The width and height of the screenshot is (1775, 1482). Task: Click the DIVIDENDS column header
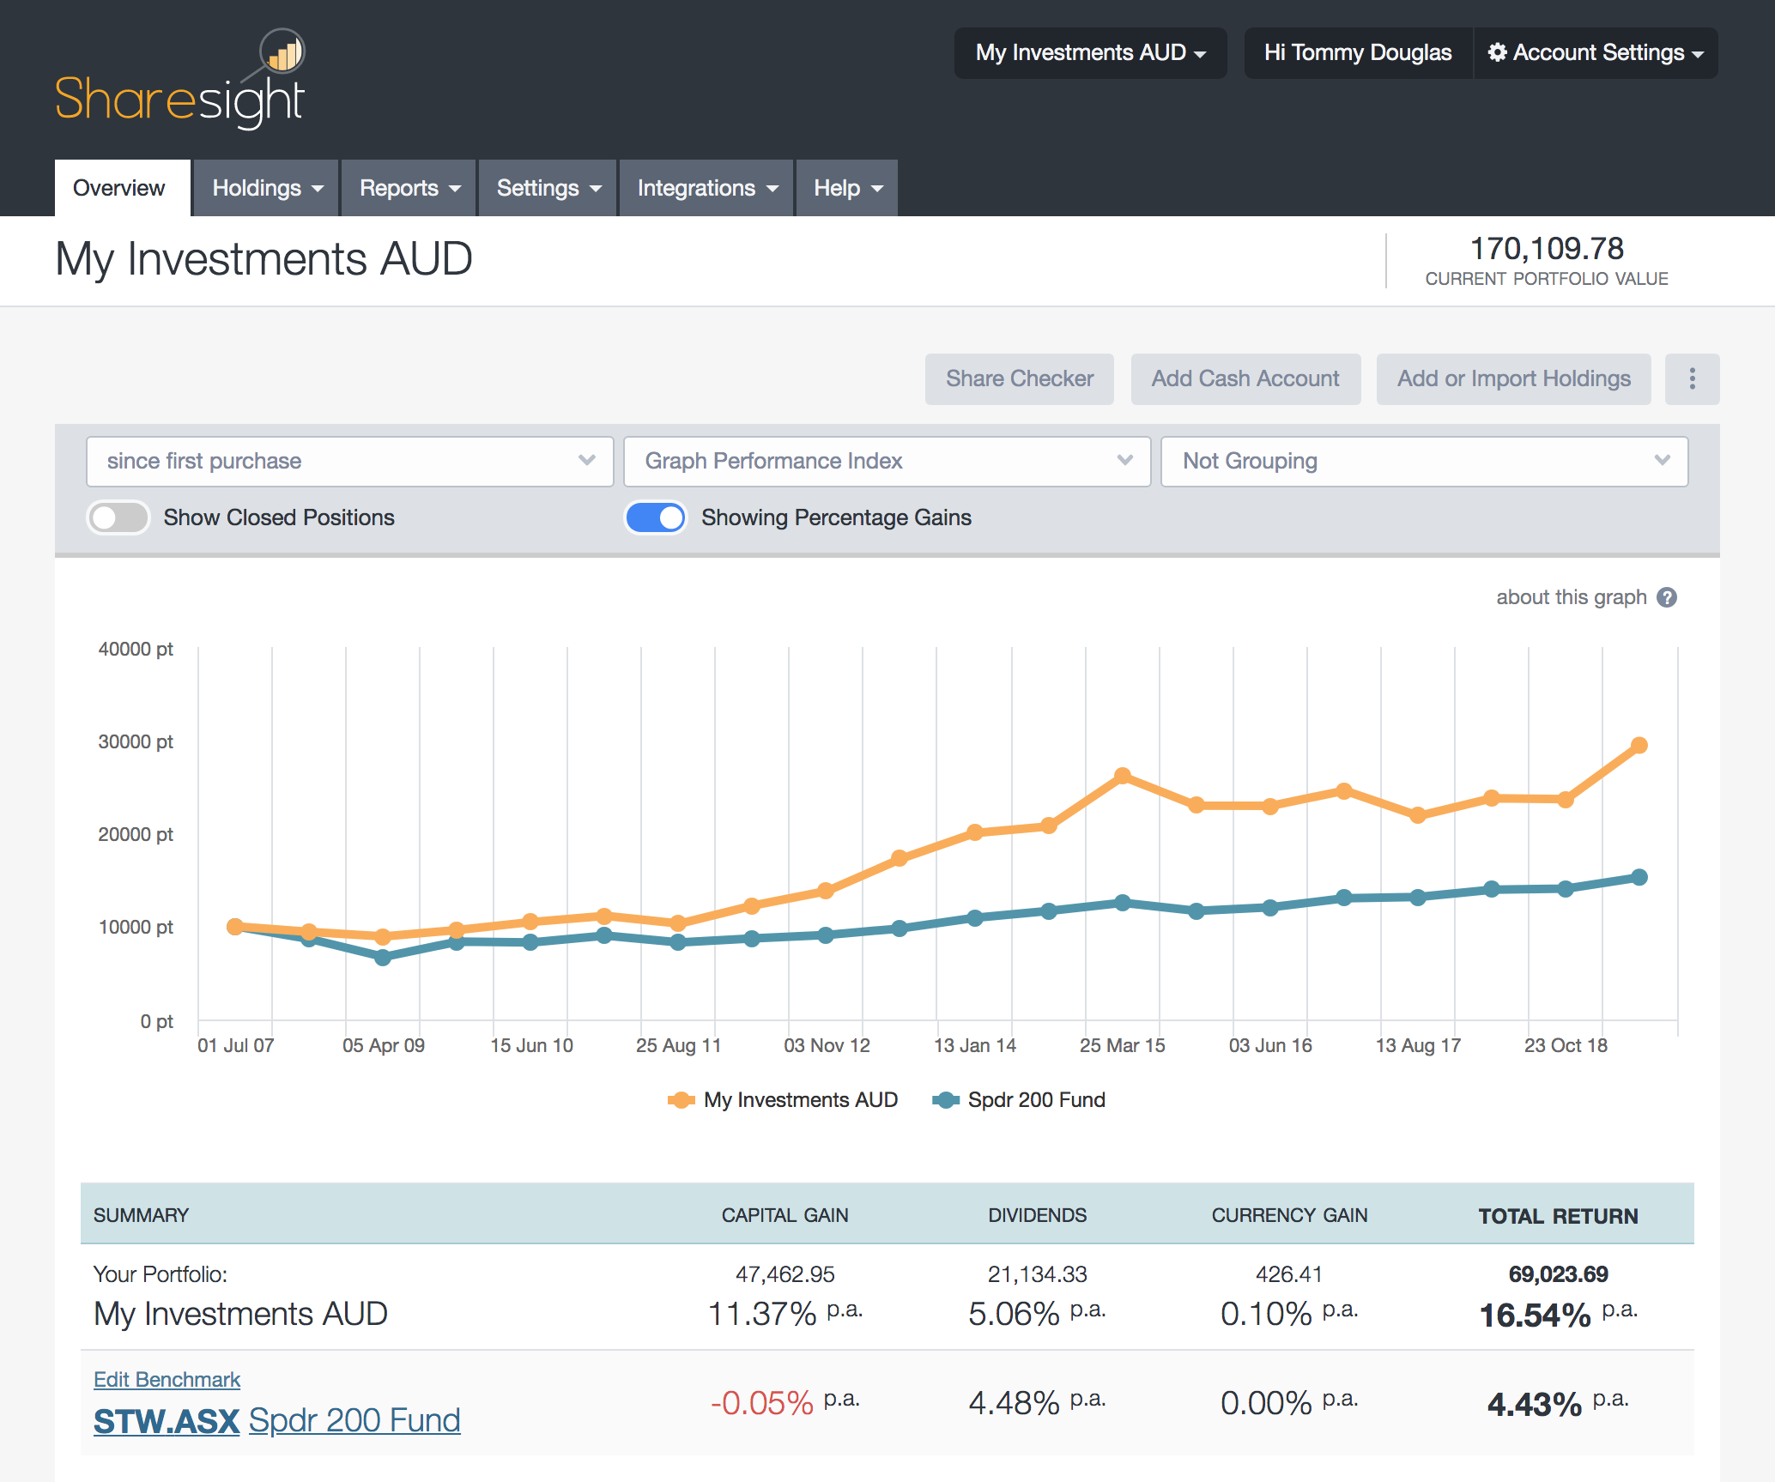coord(1037,1215)
